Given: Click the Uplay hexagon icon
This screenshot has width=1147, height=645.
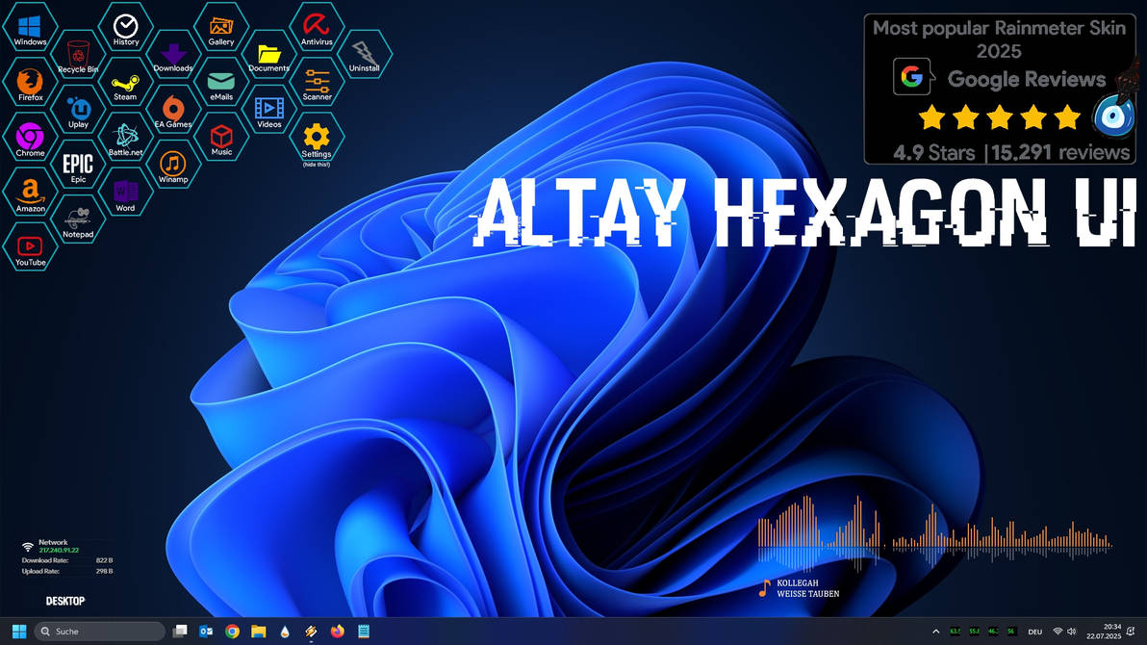Looking at the screenshot, I should 78,108.
